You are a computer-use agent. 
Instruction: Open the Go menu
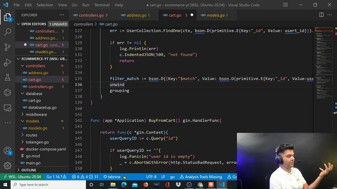(74, 5)
